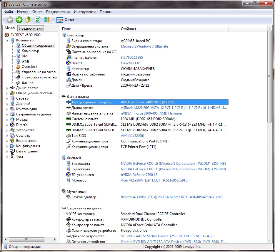Open the Управление на захранването icon
Screen dimensions: 275x252
tap(18, 72)
